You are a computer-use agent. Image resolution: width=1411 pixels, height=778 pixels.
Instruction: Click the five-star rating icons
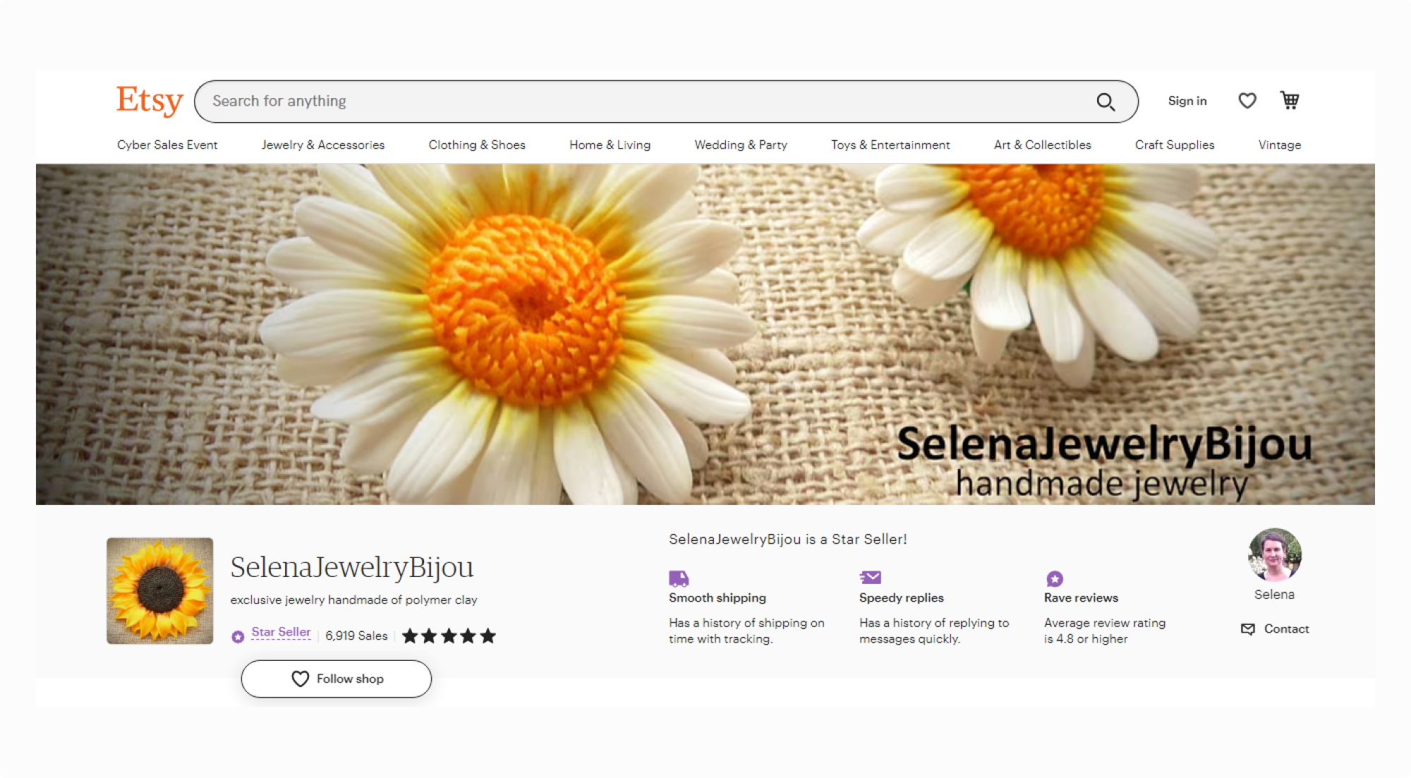click(449, 636)
